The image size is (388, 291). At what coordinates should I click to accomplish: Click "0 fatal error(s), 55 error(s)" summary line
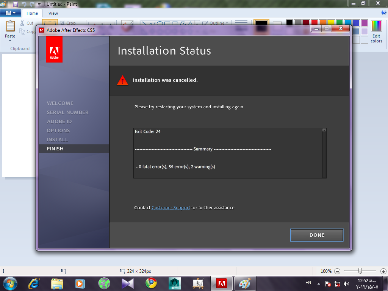[x=176, y=167]
